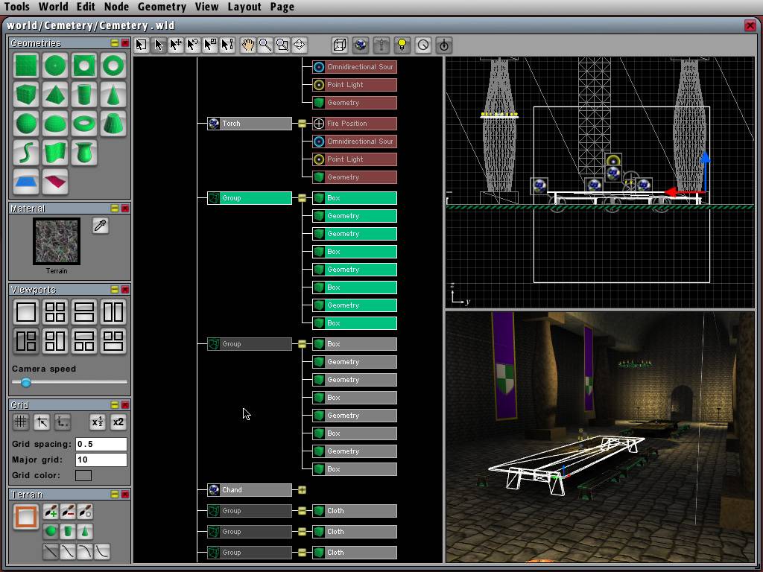Click the Fire Position node

click(354, 124)
